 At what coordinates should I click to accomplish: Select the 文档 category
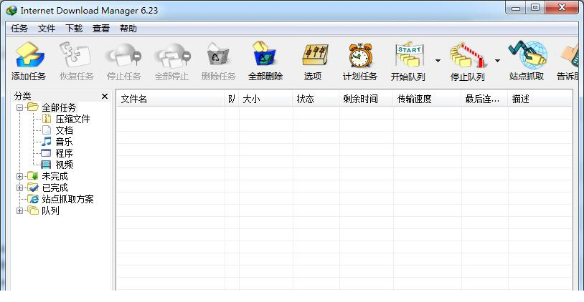coord(64,131)
